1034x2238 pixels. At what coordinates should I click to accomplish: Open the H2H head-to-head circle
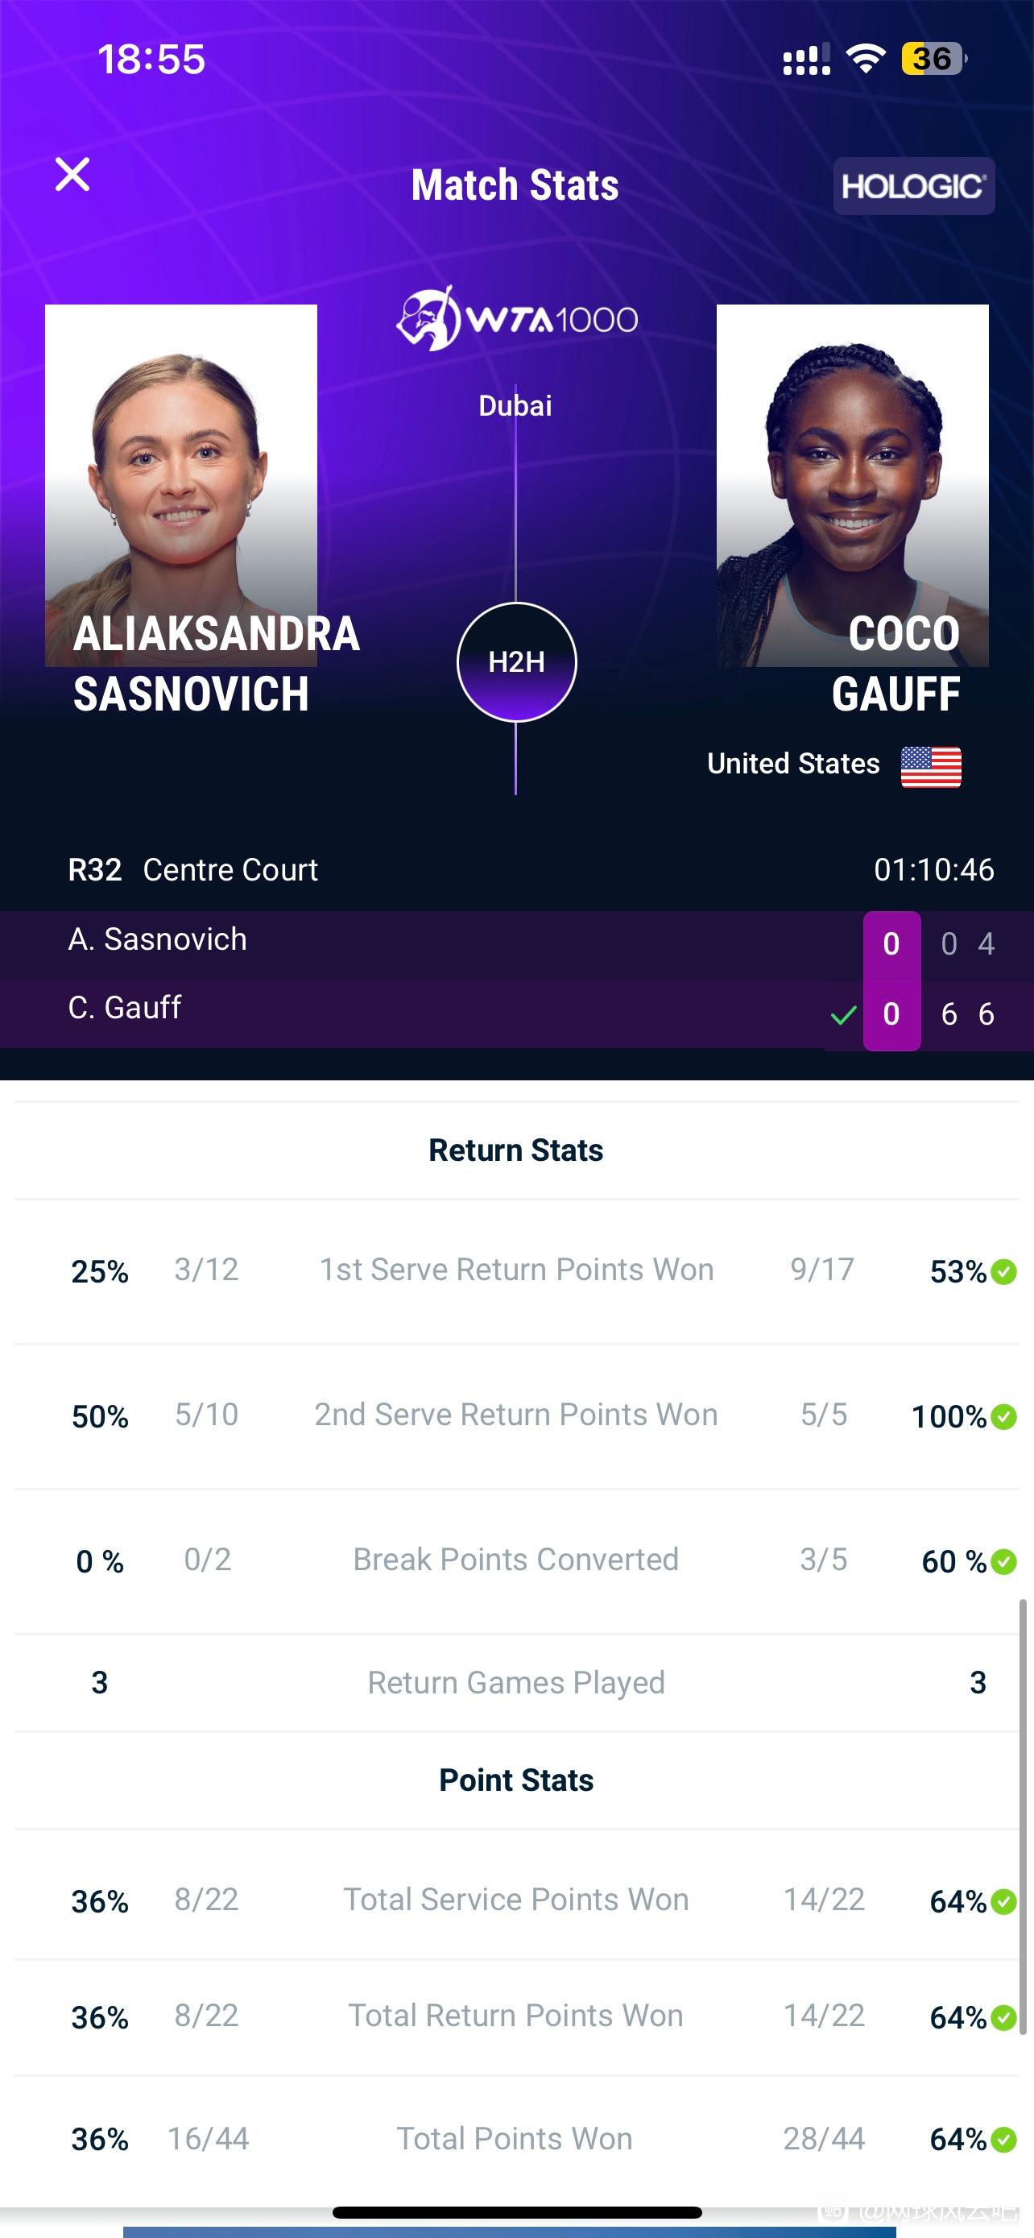click(x=516, y=662)
